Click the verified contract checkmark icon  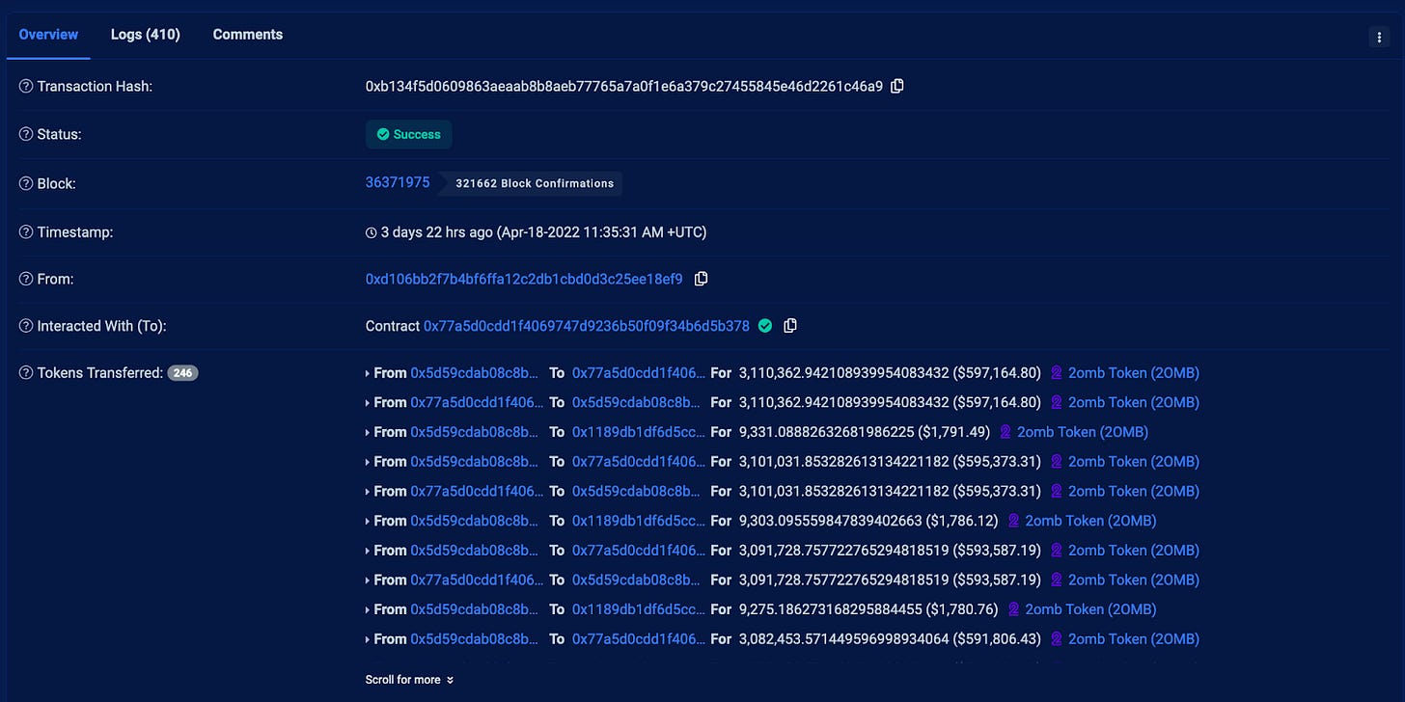point(765,326)
